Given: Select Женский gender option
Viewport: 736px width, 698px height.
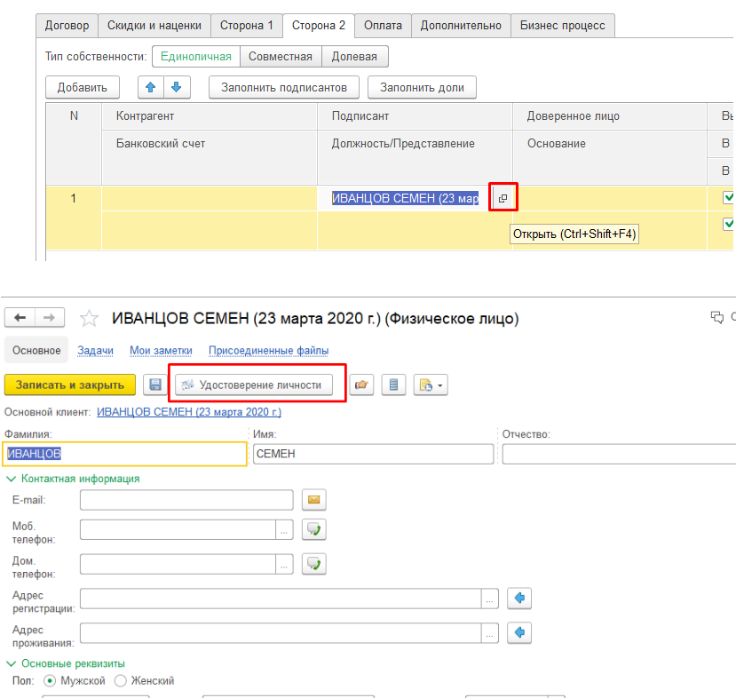Looking at the screenshot, I should (x=121, y=680).
